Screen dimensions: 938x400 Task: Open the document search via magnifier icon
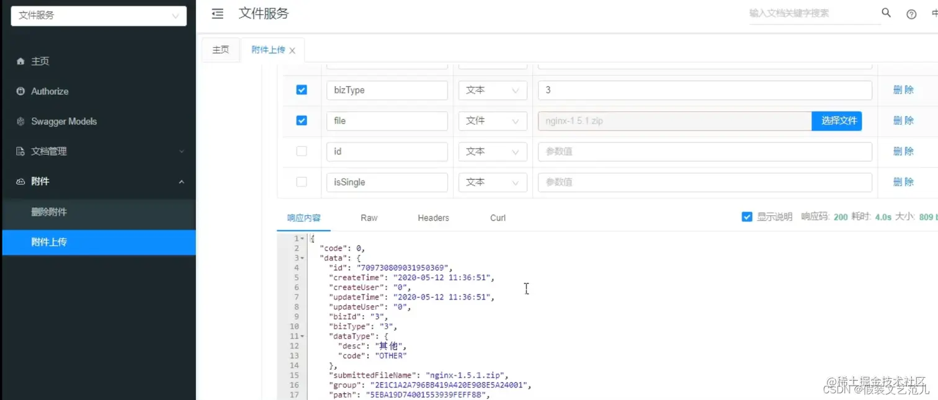click(886, 12)
